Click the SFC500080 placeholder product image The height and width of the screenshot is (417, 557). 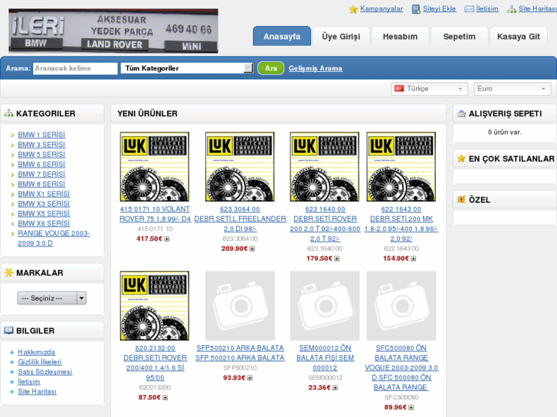pyautogui.click(x=401, y=306)
